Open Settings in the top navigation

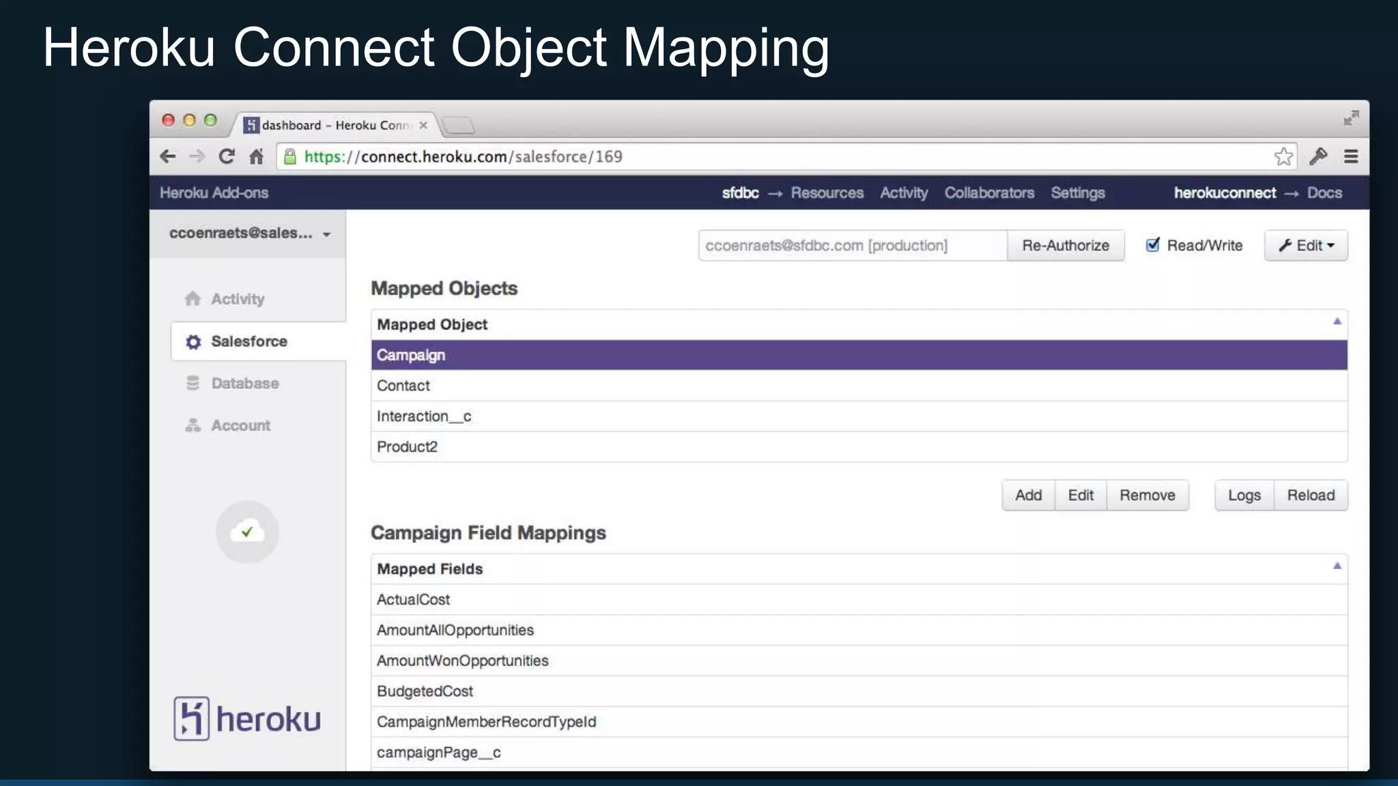pos(1078,193)
